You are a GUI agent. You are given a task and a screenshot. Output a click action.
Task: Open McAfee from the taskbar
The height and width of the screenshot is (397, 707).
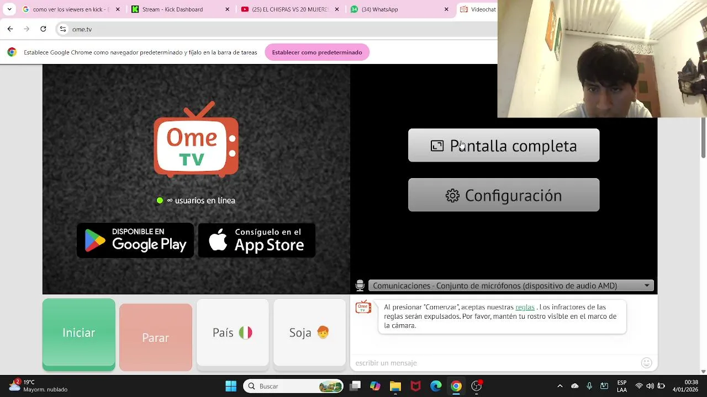415,386
